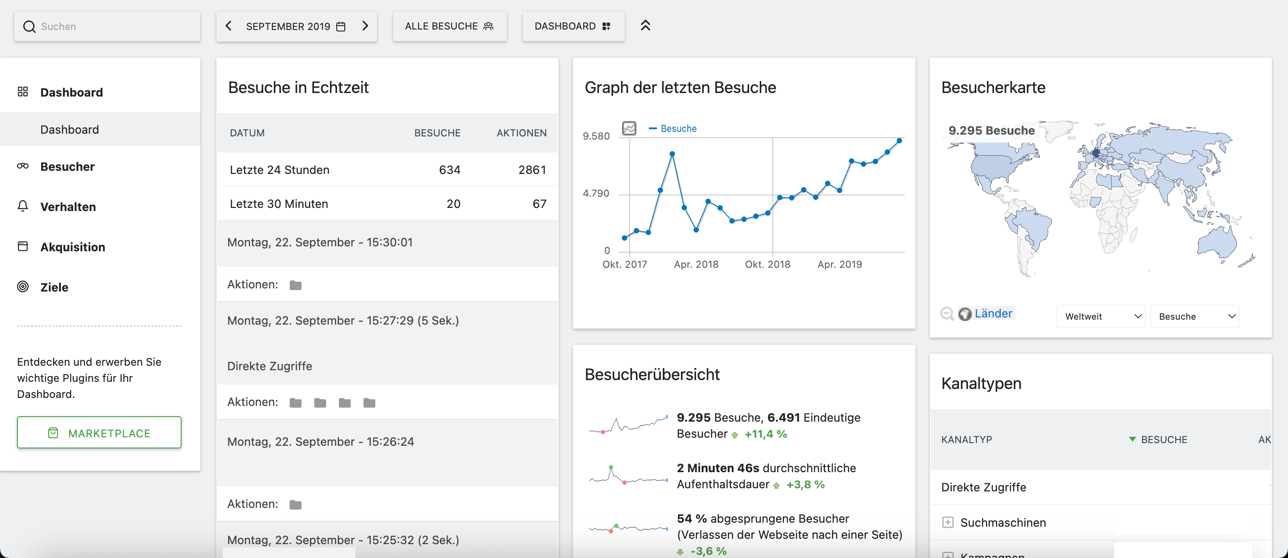Viewport: 1288px width, 558px height.
Task: Go to the next month with the right arrow
Action: pos(365,26)
